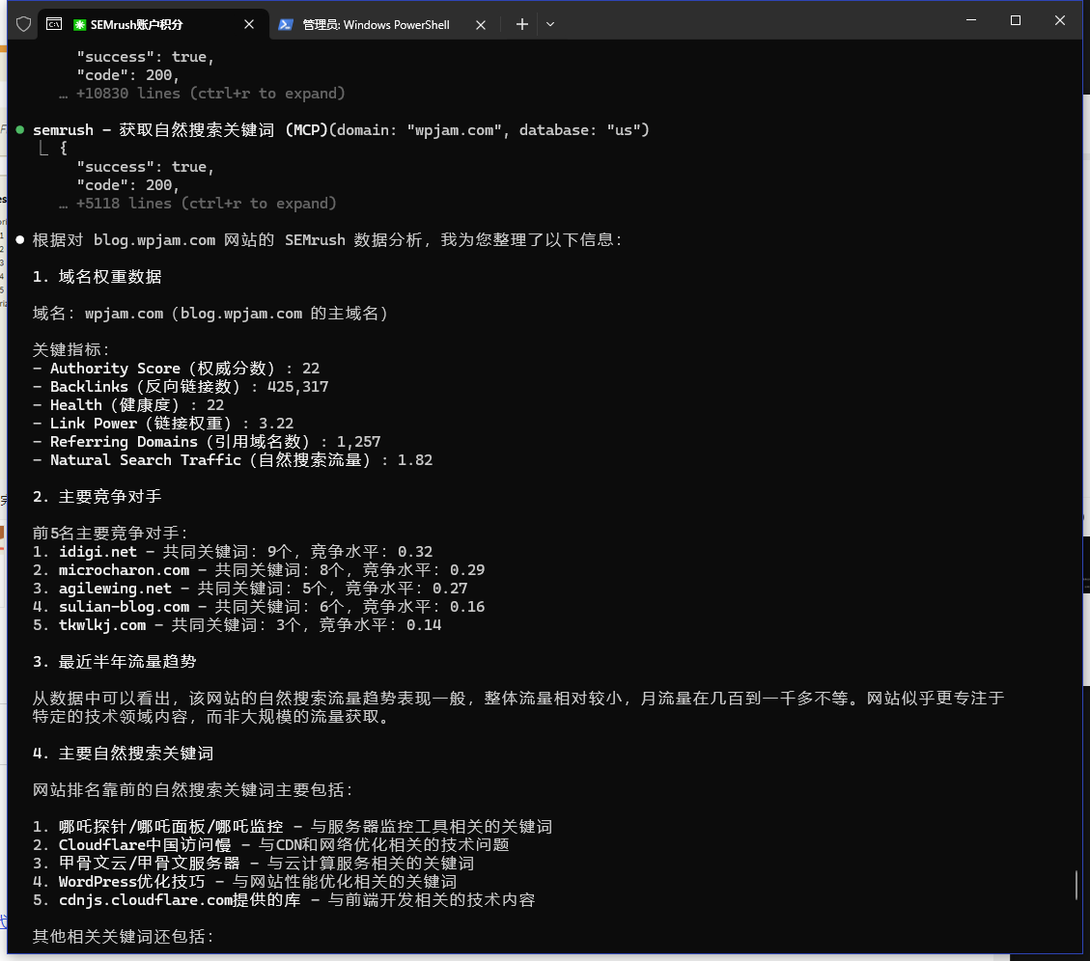Screen dimensions: 1090x961
Task: Click the '域名: wpjam.com' line
Action: 210,314
